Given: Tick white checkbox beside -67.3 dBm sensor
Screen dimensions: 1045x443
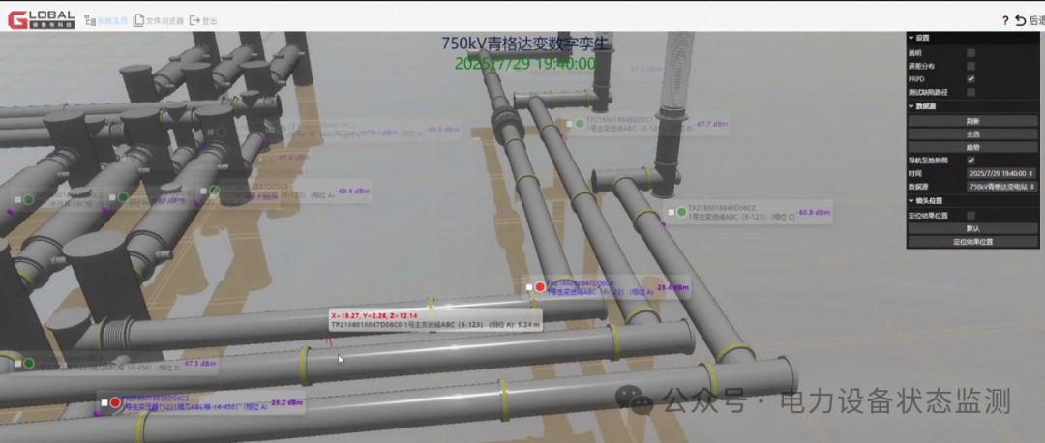Looking at the screenshot, I should coord(18,363).
